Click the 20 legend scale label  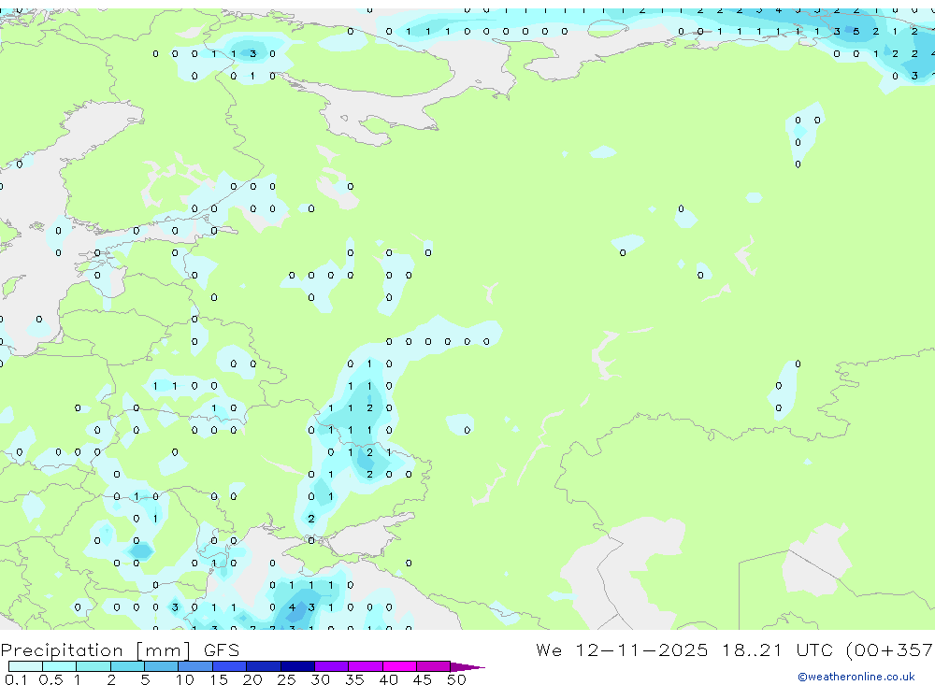[x=252, y=679]
